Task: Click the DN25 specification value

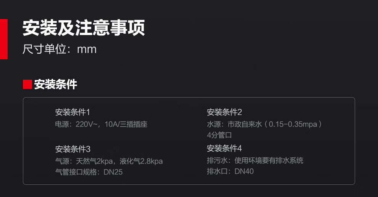Action: click(113, 172)
